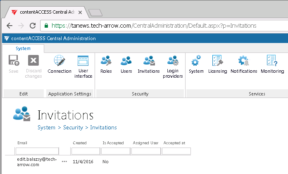
Task: Click the browser Forward arrow
Action: click(x=21, y=26)
